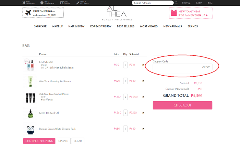This screenshot has height=144, width=240.
Task: Open Green Tea Seed Oil name link
Action: [49, 113]
